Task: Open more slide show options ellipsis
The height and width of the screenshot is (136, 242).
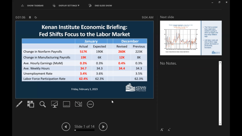Action: point(90,104)
